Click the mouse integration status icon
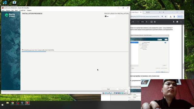This screenshot has height=109, width=194. pyautogui.click(x=121, y=93)
